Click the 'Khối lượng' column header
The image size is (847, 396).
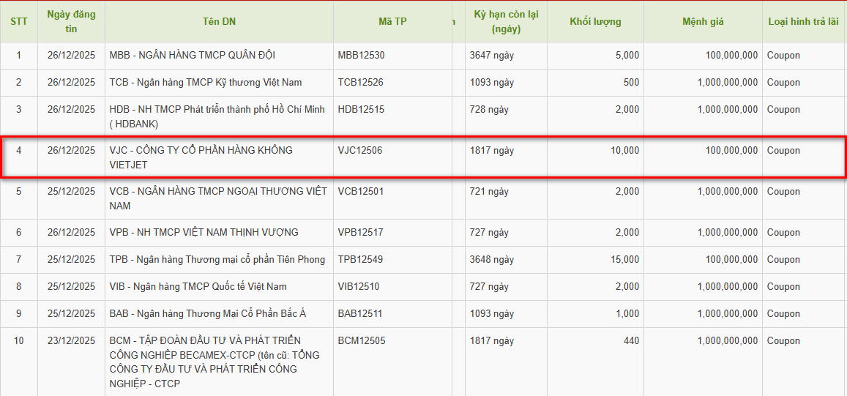pos(595,22)
